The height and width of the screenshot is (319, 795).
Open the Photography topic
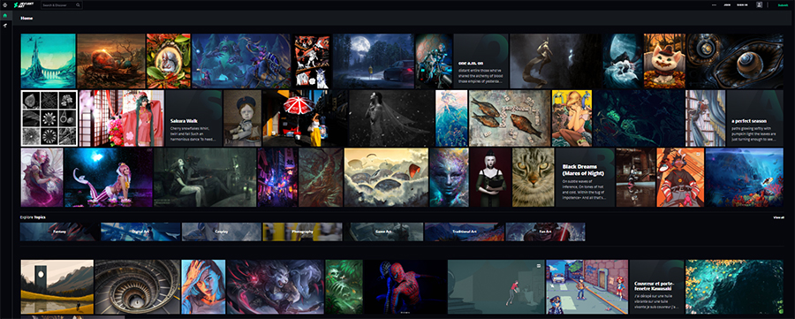coord(303,232)
